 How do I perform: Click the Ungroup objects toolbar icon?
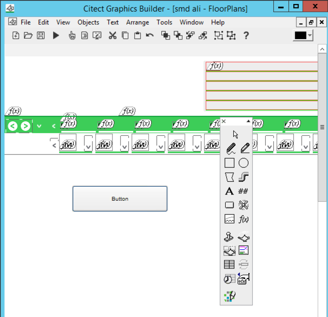point(231,36)
